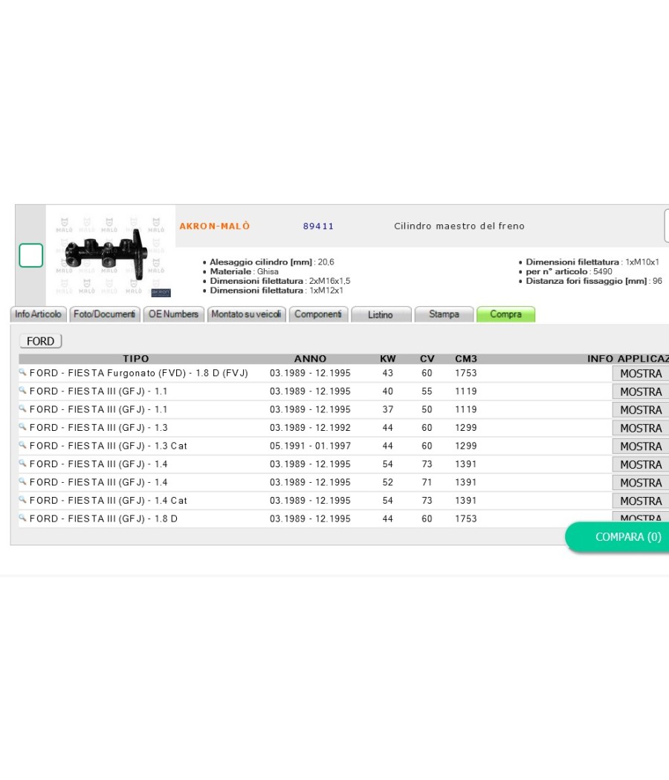Click the TIPO column header
669x780 pixels.
[x=136, y=359]
